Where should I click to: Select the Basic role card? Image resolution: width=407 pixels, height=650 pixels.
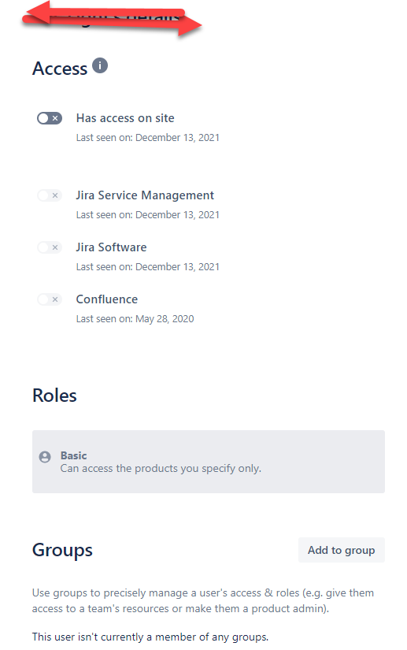[x=209, y=462]
